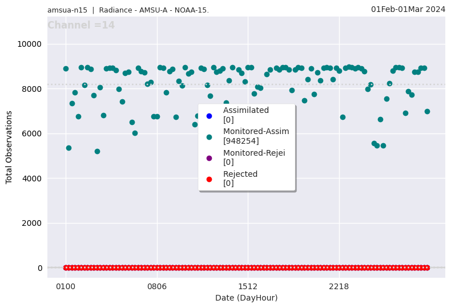Screen dimensions: 451x308
Task: Click the purple Monitored-Rejei legend marker
Action: (209, 158)
